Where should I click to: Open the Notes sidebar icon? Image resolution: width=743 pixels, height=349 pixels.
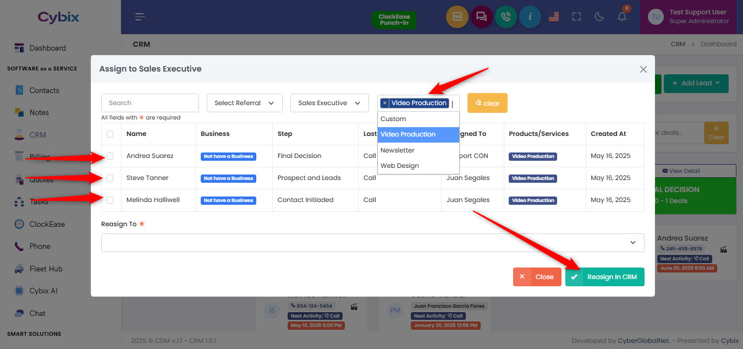pyautogui.click(x=20, y=112)
